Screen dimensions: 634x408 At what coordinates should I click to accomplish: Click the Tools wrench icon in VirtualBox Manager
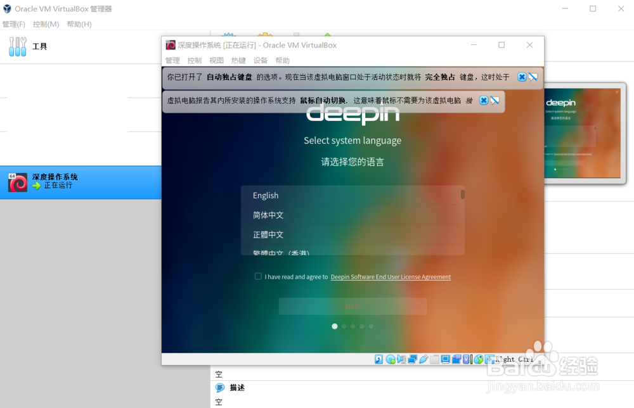17,46
